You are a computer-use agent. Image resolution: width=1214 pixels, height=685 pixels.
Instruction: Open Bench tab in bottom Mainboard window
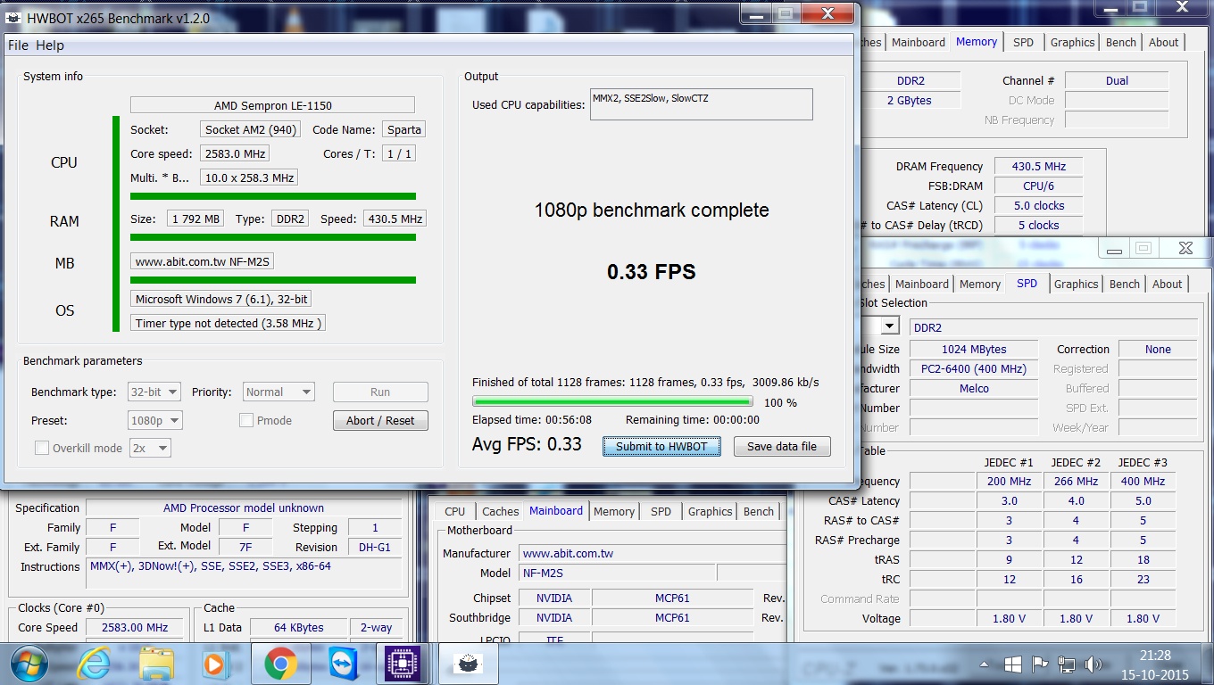click(x=759, y=511)
